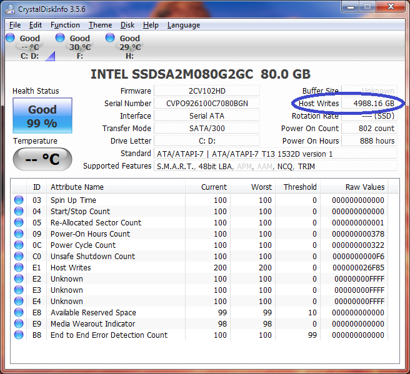This screenshot has width=410, height=374.
Task: Click the status orb for Host Writes row
Action: (x=19, y=267)
